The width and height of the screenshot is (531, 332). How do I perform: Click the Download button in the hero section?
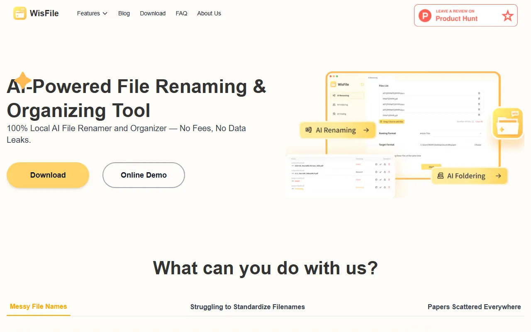[48, 175]
